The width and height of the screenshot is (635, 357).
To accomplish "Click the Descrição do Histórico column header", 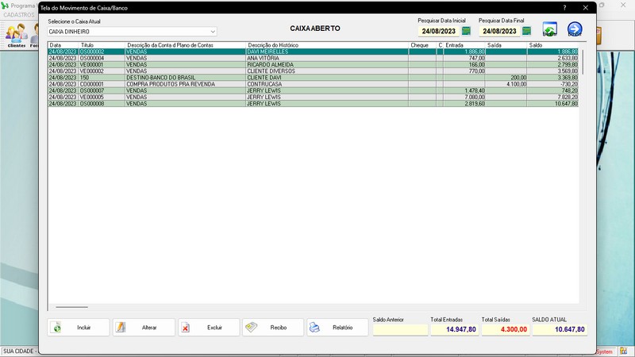I will coord(327,45).
